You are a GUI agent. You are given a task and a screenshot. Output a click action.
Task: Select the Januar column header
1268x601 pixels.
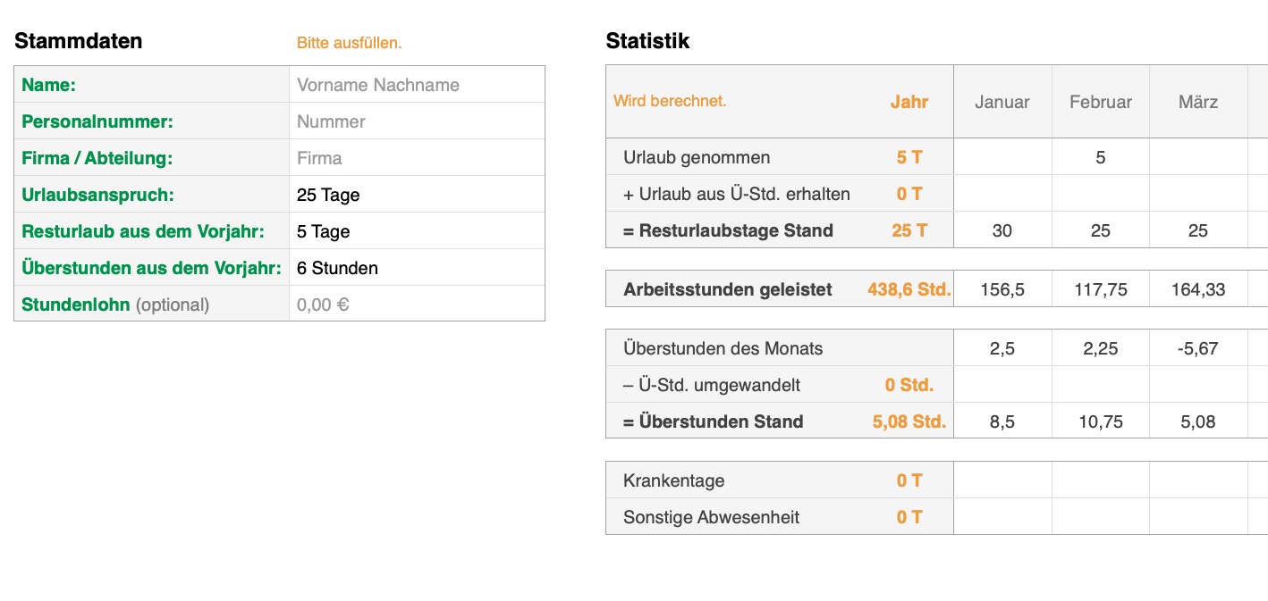(1002, 102)
